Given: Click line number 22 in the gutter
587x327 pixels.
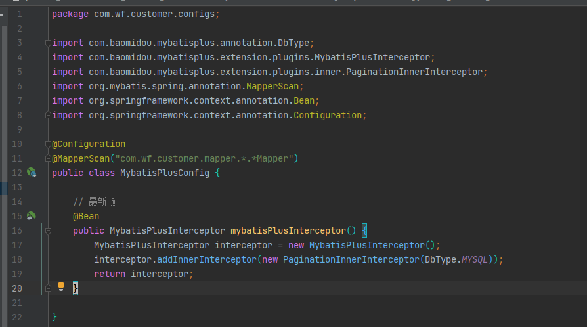Looking at the screenshot, I should click(17, 316).
